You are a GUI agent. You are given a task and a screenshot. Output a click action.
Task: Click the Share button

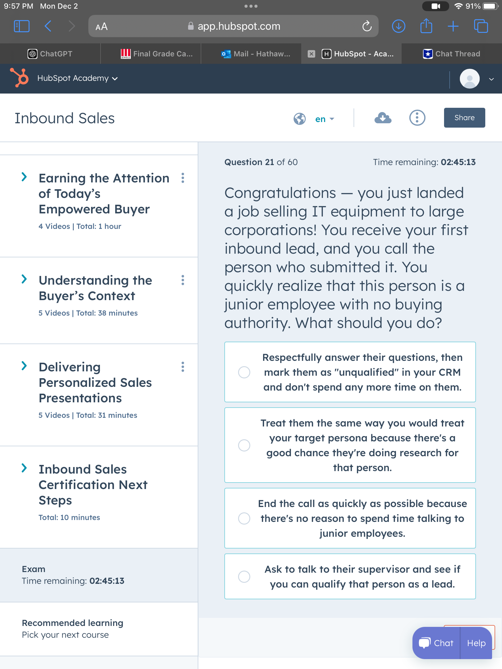coord(464,118)
